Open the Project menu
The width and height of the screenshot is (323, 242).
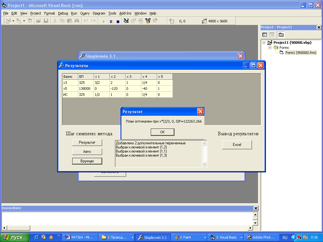[36, 13]
